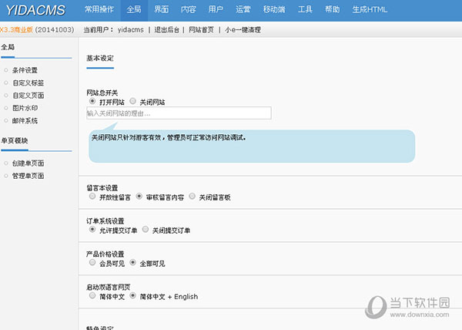The width and height of the screenshot is (462, 330).
Task: Select the 关闭留言板 radio button
Action: 192,197
